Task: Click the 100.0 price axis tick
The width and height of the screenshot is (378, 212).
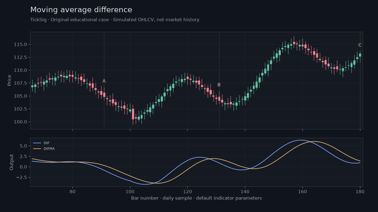Action: click(x=20, y=122)
